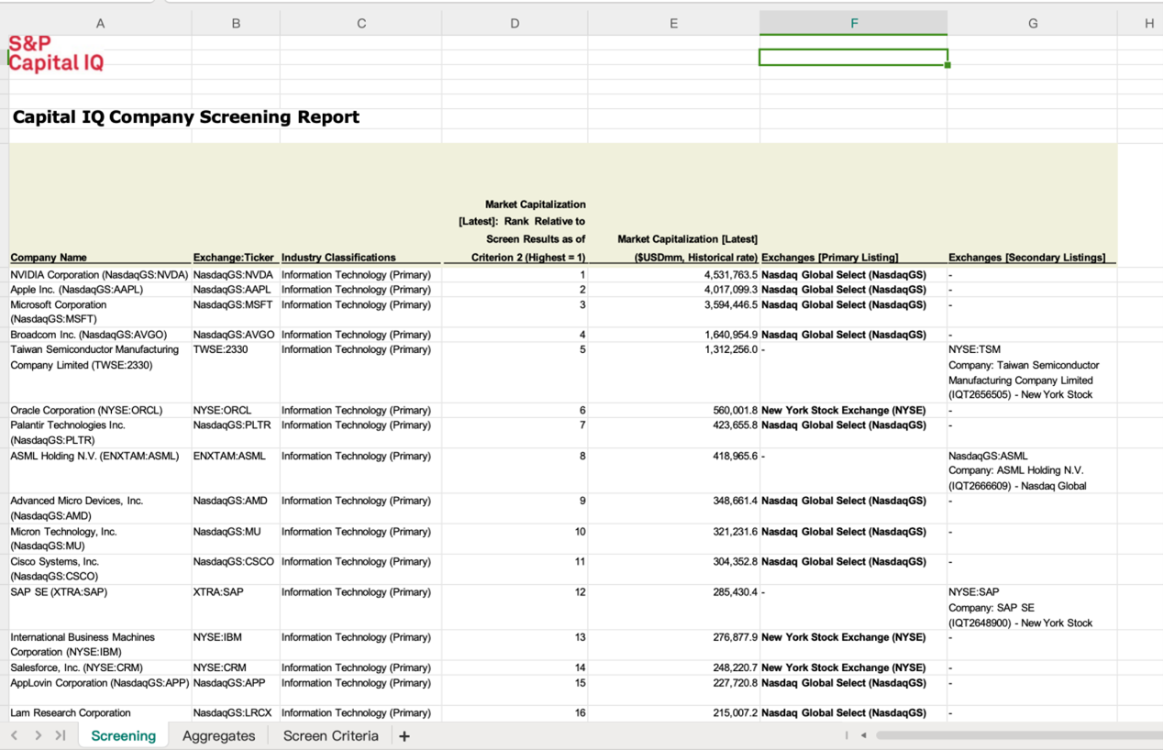Select the S&P Capital IQ logo image
This screenshot has height=750, width=1163.
point(56,54)
